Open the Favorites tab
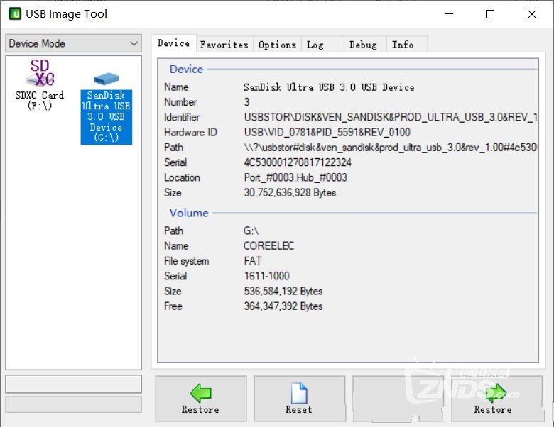Screen dimensions: 554x427 point(224,45)
